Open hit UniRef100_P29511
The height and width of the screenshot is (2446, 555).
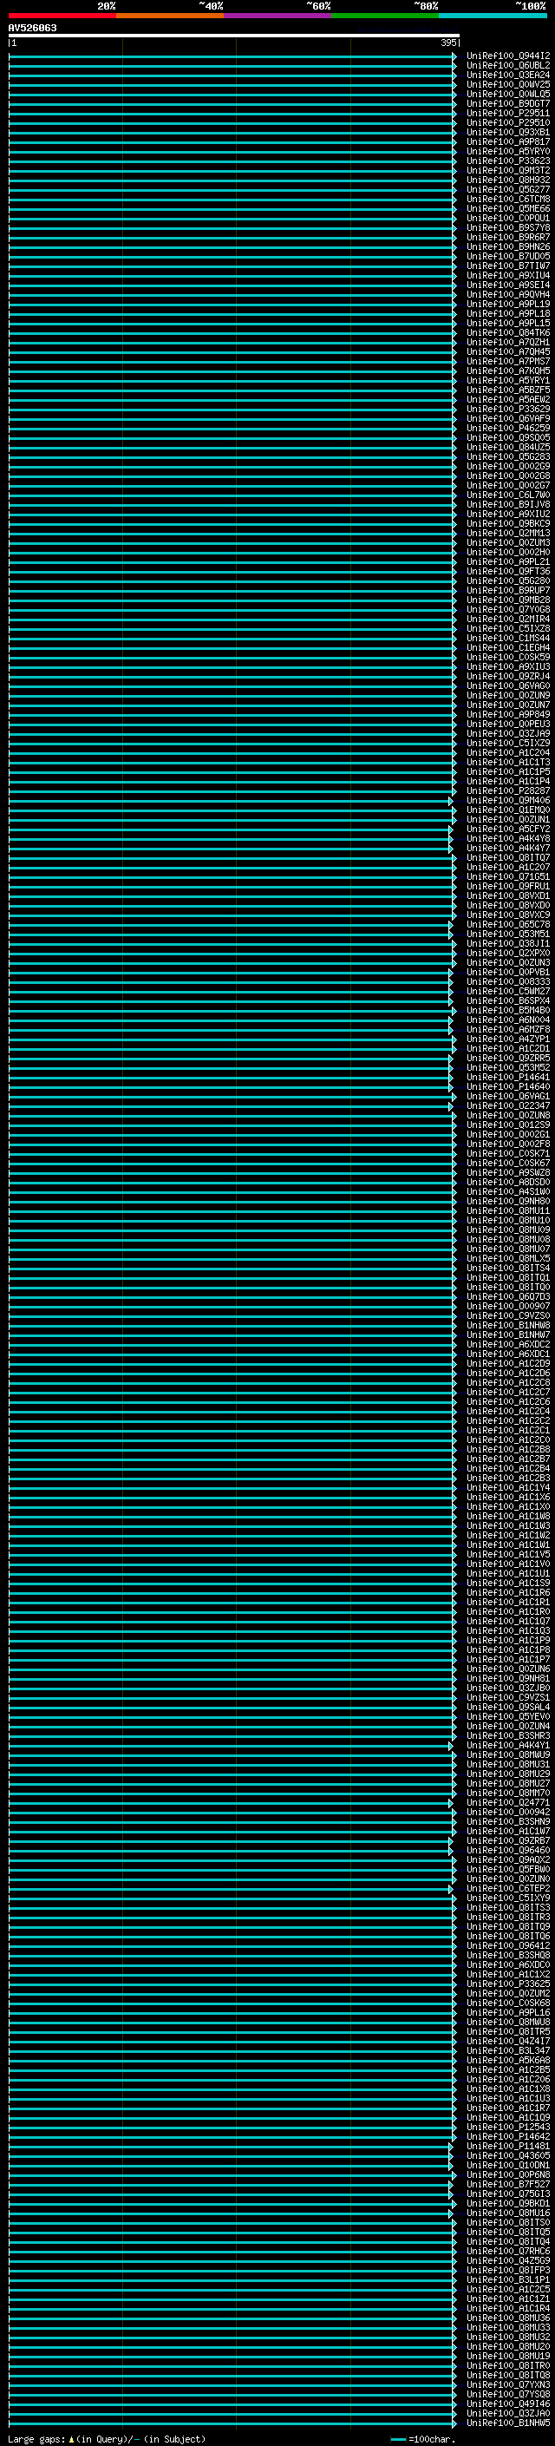tap(508, 113)
